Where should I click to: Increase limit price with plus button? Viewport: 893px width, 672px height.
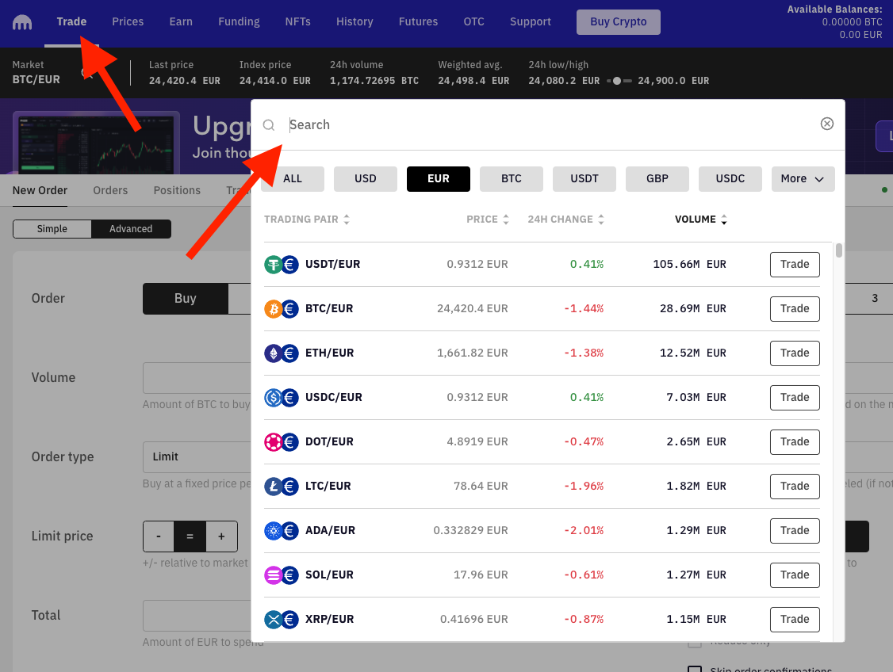click(221, 536)
